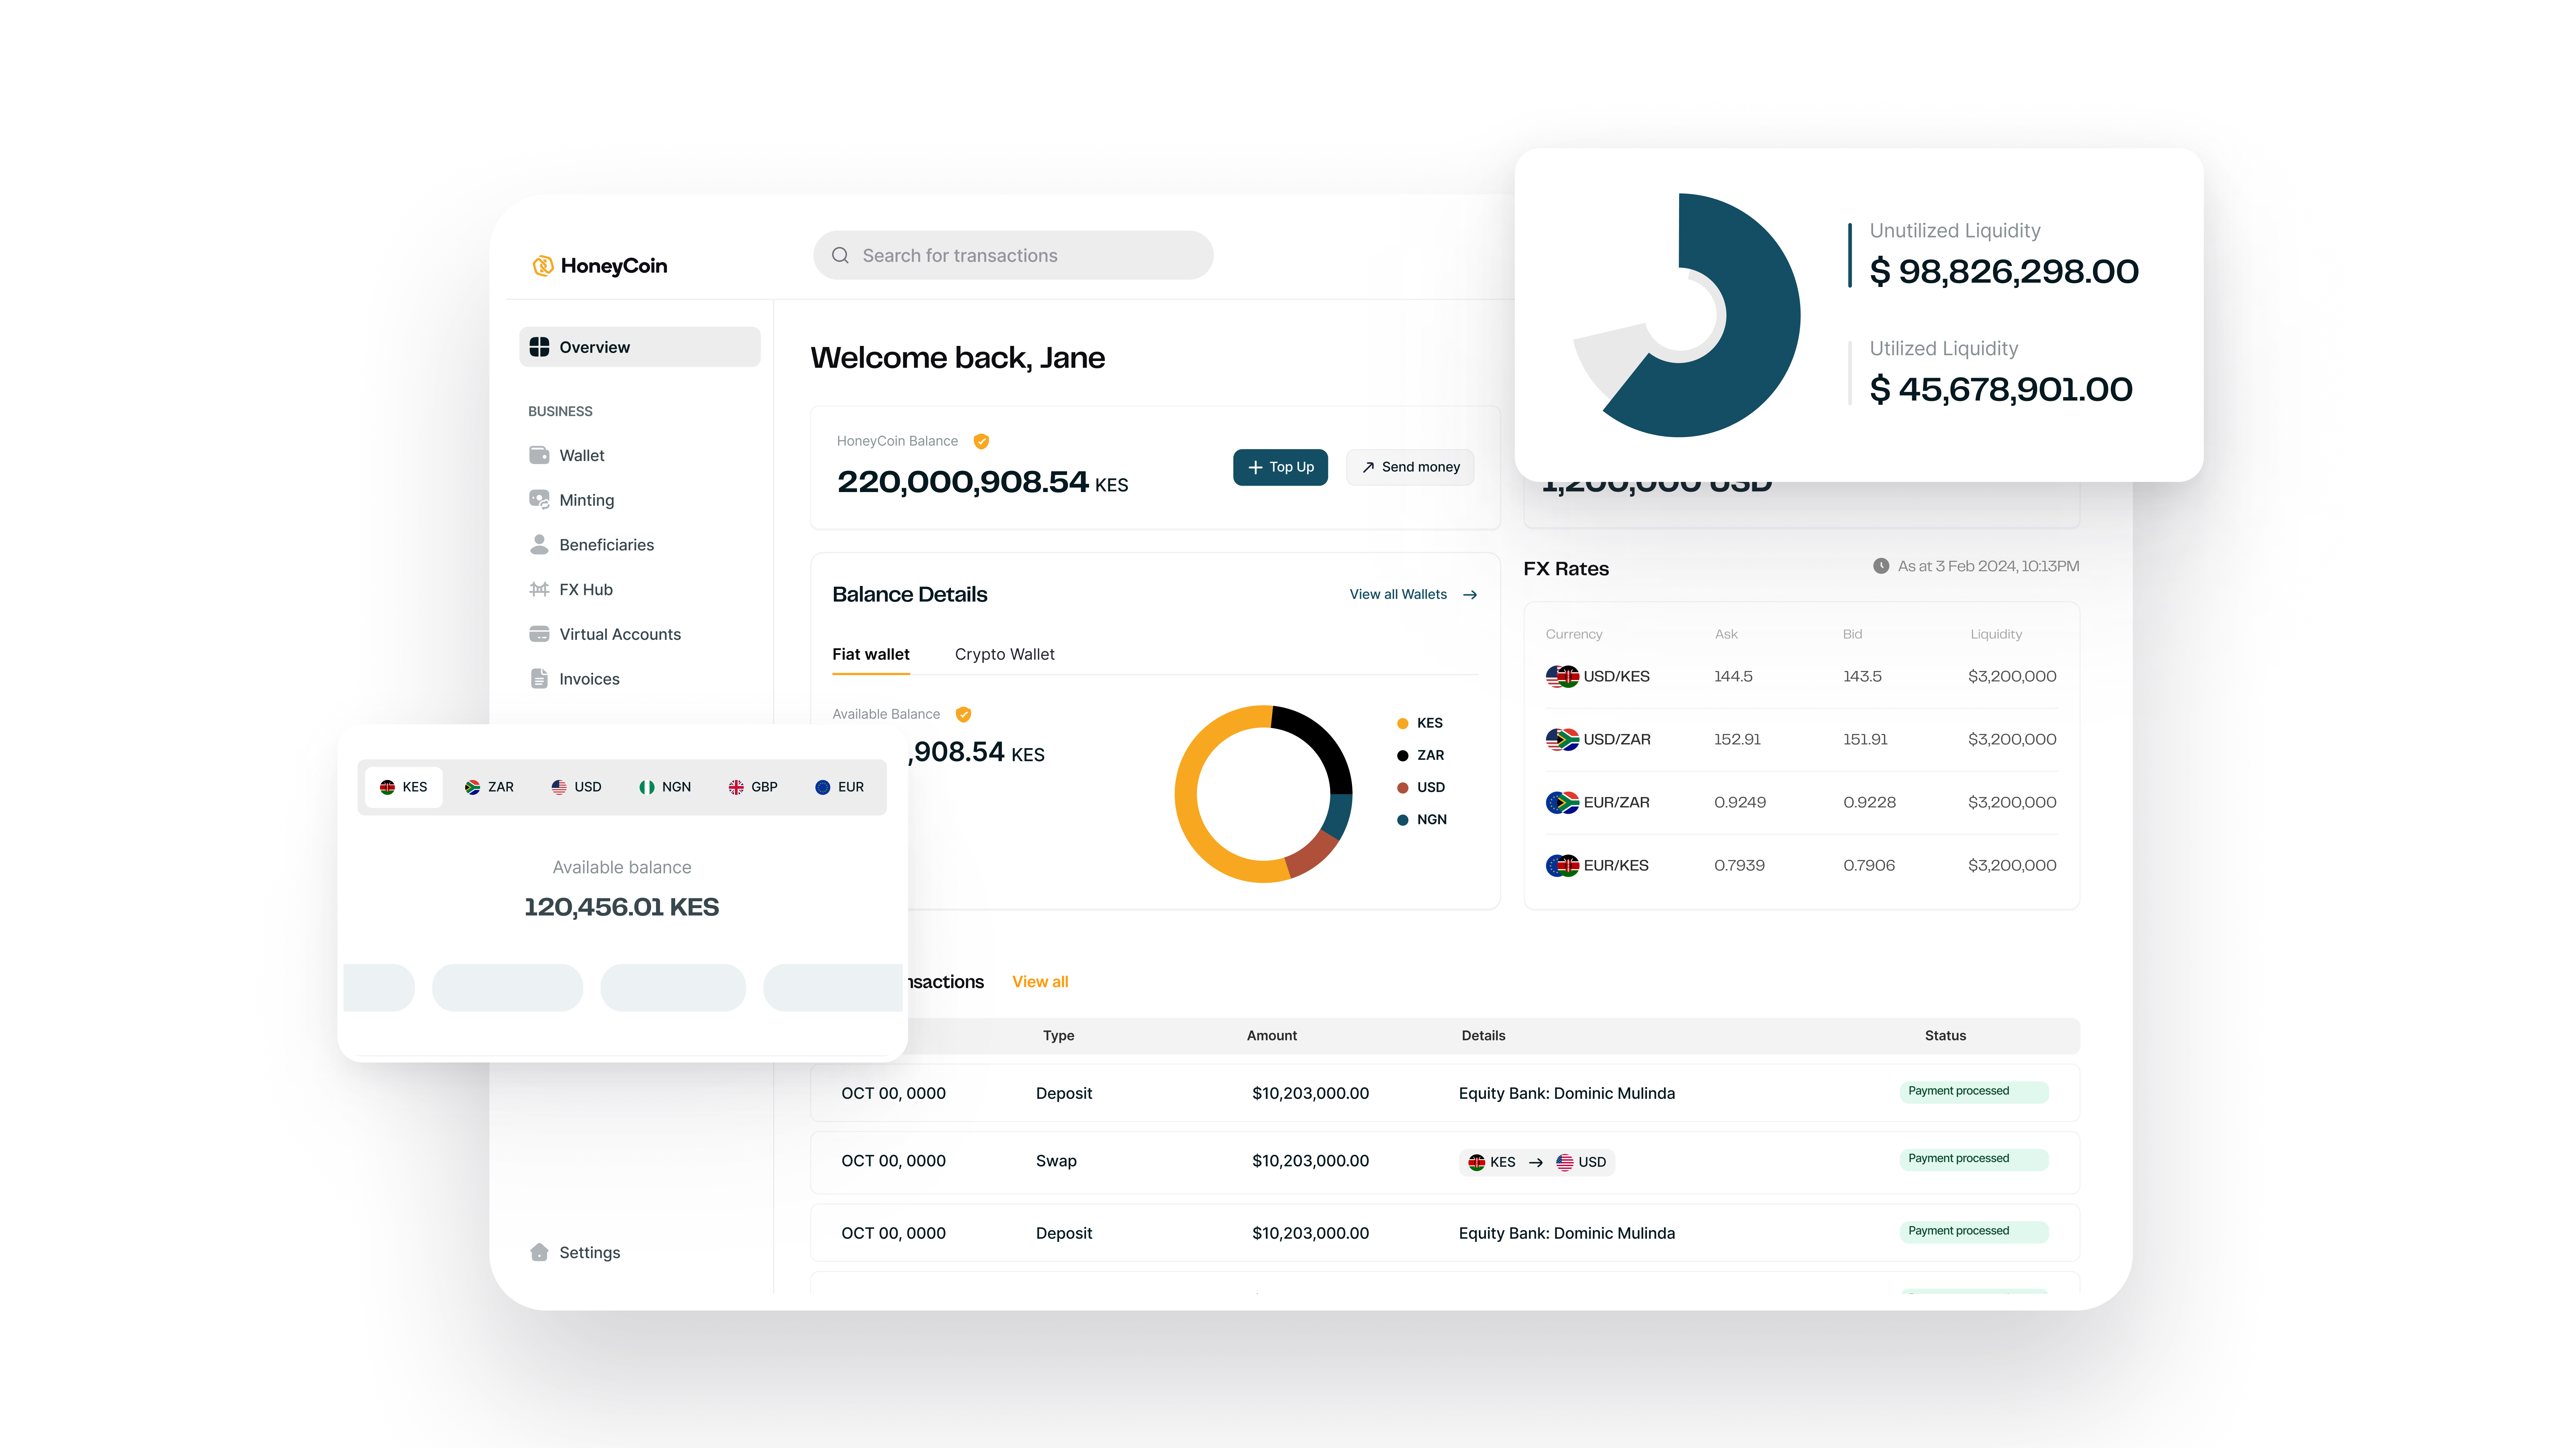Open the FX Hub section
The image size is (2576, 1448).
point(585,590)
